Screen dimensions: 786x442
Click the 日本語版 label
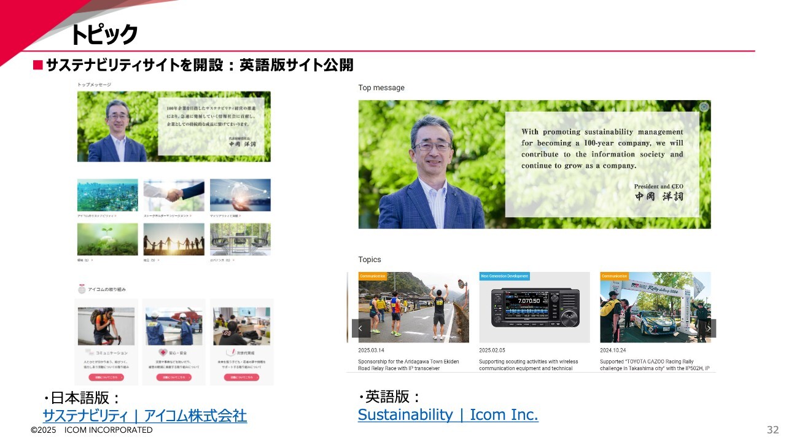[x=82, y=398]
